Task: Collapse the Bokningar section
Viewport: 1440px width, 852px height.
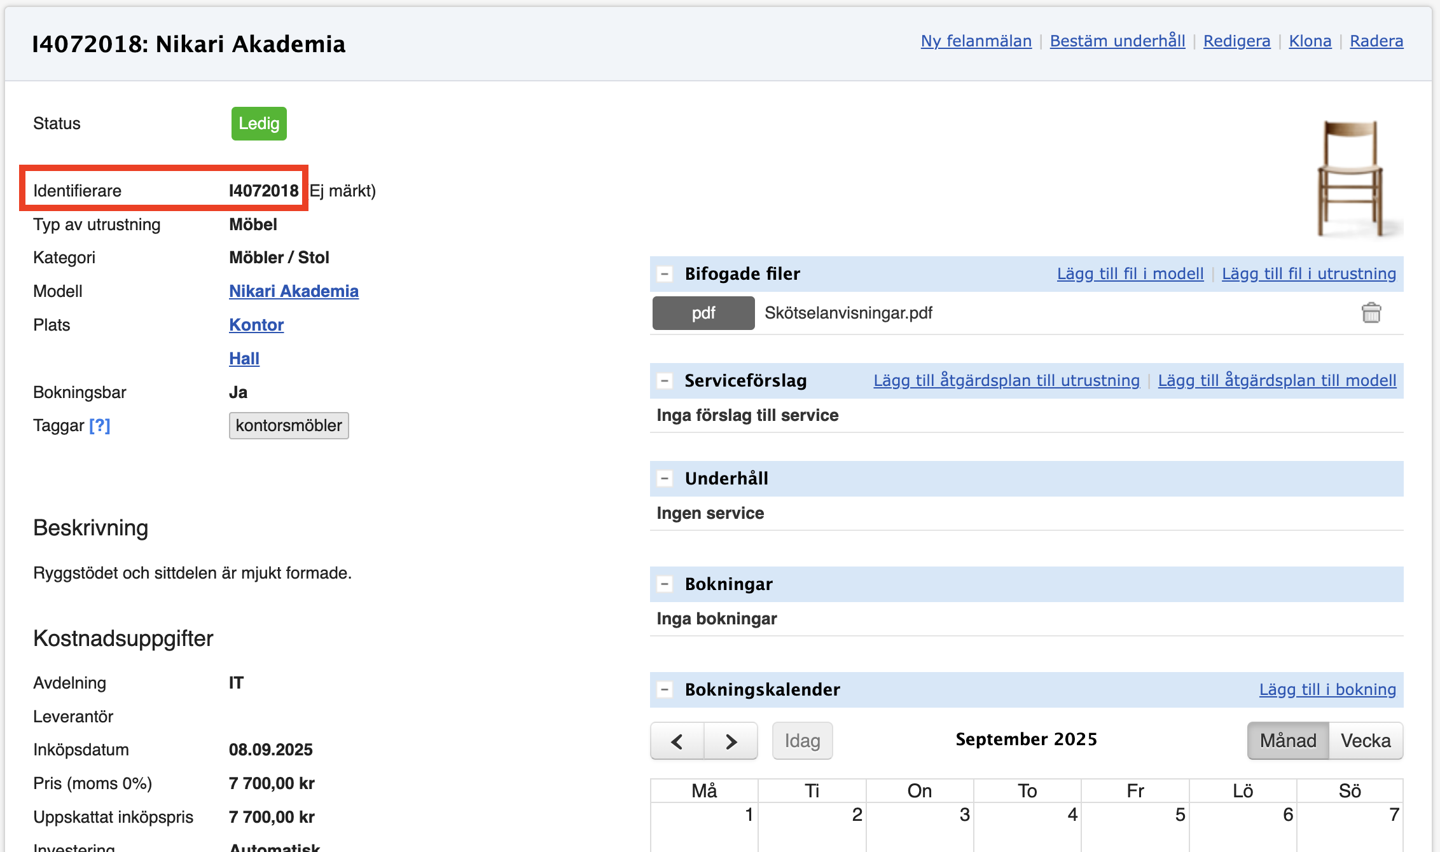Action: pos(665,584)
